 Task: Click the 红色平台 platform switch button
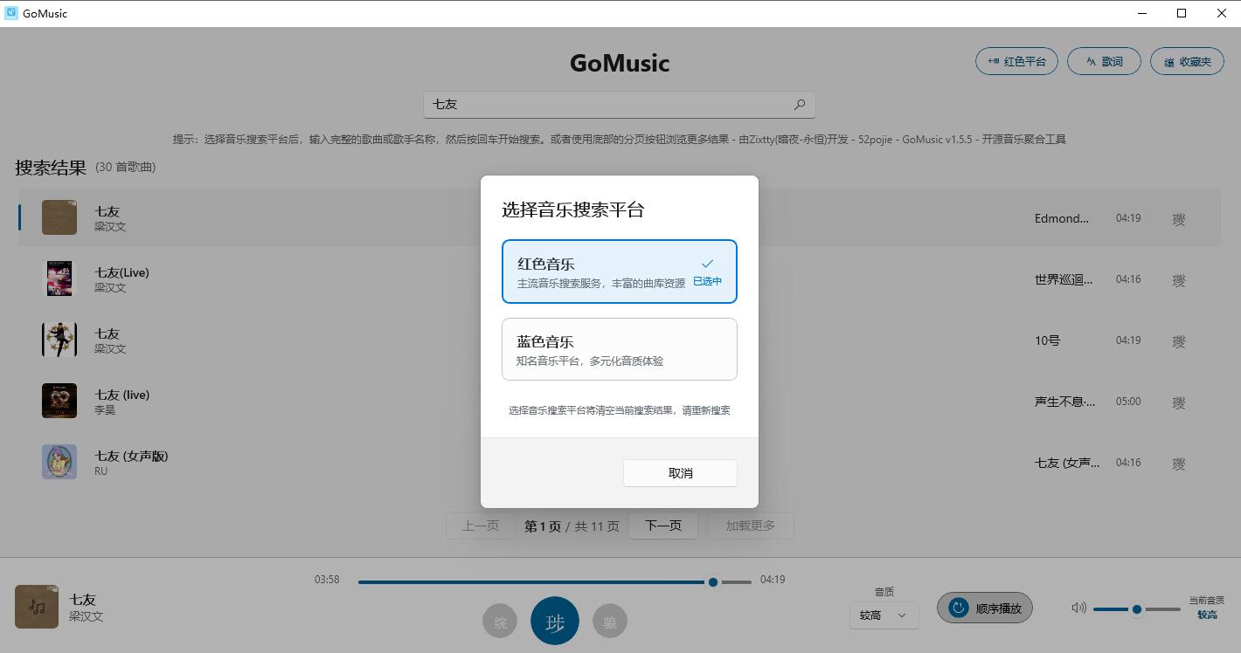pos(1016,61)
